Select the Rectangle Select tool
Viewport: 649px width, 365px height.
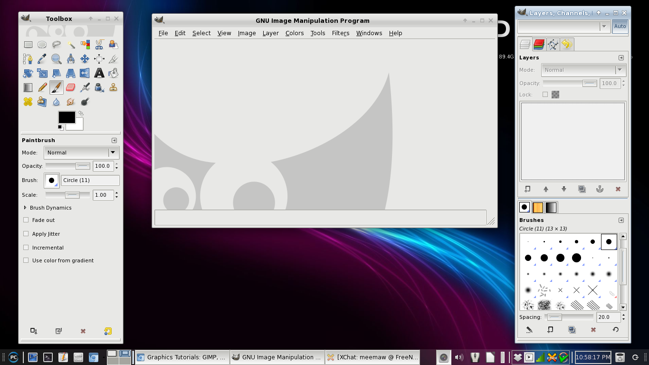(x=28, y=45)
